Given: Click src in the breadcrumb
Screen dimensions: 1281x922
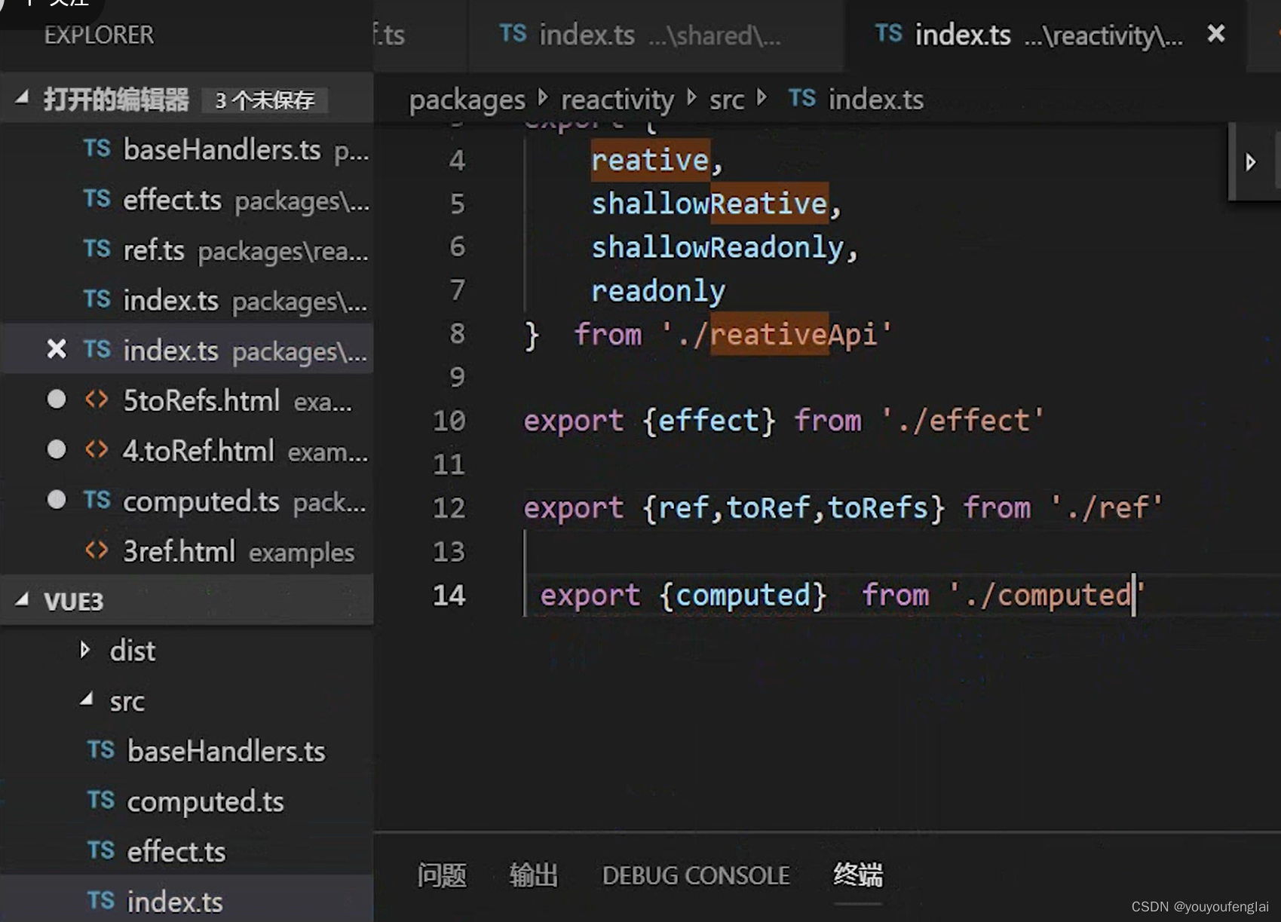Looking at the screenshot, I should tap(727, 100).
